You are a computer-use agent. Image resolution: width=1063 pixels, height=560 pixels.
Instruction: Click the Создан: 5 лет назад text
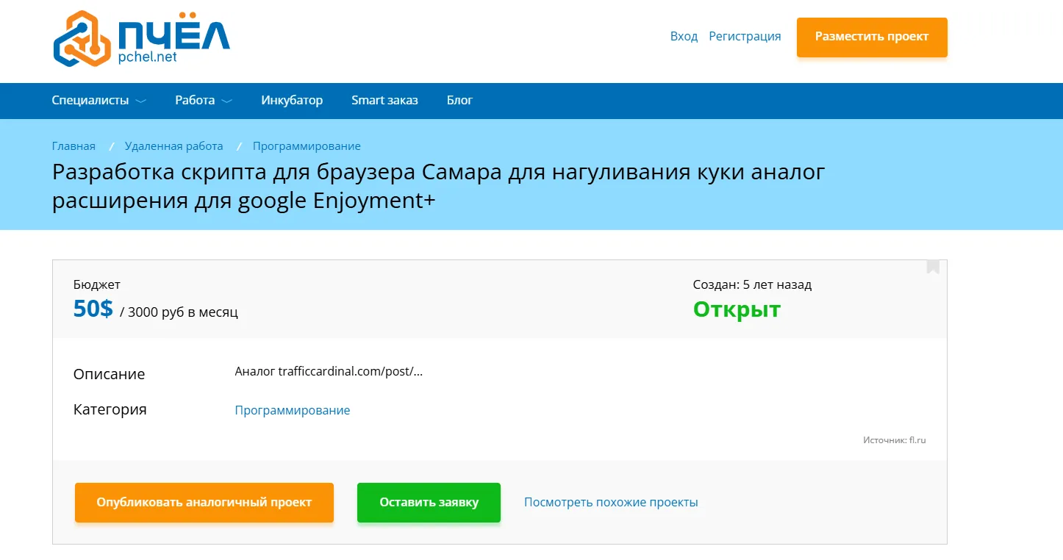[x=752, y=284]
